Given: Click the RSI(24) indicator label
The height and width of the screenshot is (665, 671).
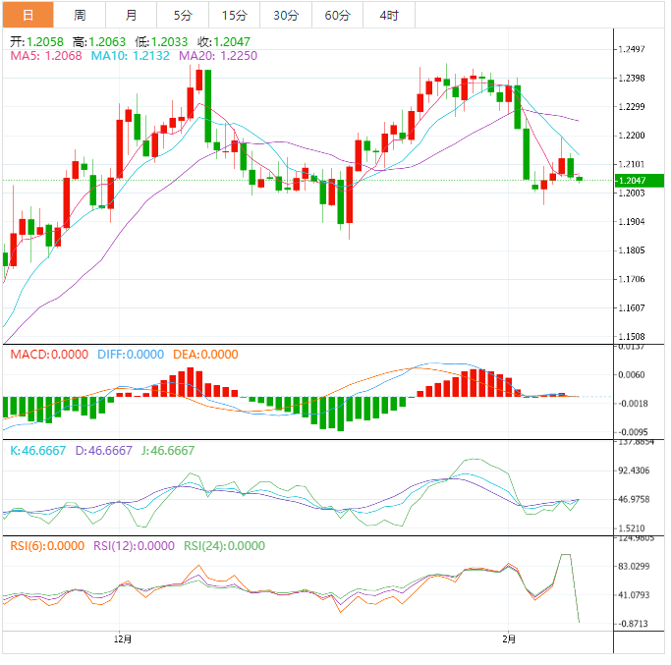Looking at the screenshot, I should tap(224, 546).
